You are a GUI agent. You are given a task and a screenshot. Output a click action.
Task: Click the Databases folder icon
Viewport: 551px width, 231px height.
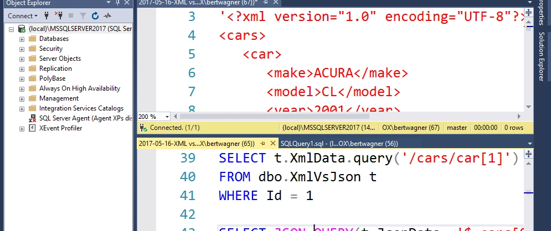[x=32, y=39]
